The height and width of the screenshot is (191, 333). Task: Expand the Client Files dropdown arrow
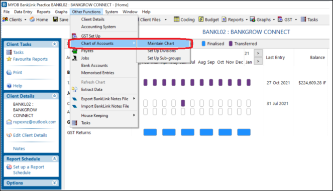[166, 20]
